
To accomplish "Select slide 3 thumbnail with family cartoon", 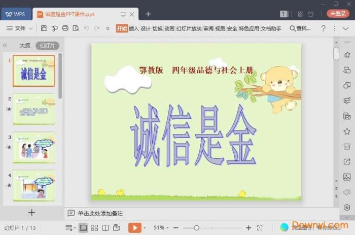I will click(x=34, y=147).
